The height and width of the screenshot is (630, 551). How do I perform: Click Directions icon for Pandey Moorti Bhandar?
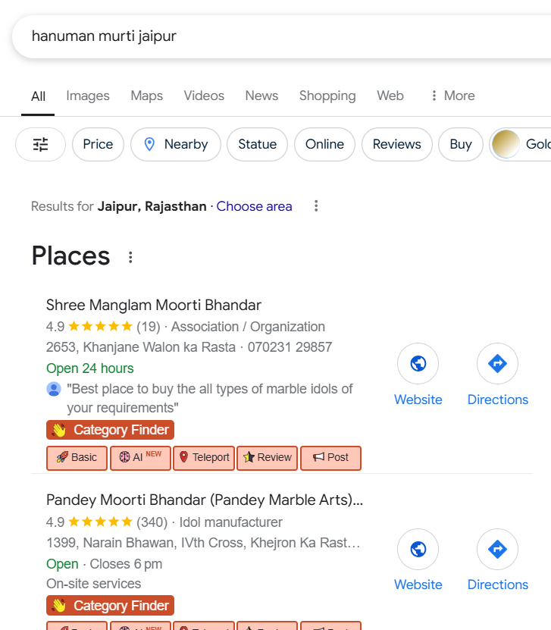[x=497, y=549]
